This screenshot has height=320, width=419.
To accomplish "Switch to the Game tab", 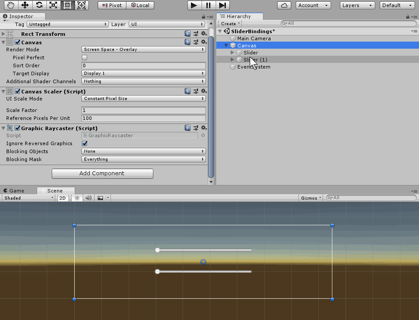I will point(14,190).
